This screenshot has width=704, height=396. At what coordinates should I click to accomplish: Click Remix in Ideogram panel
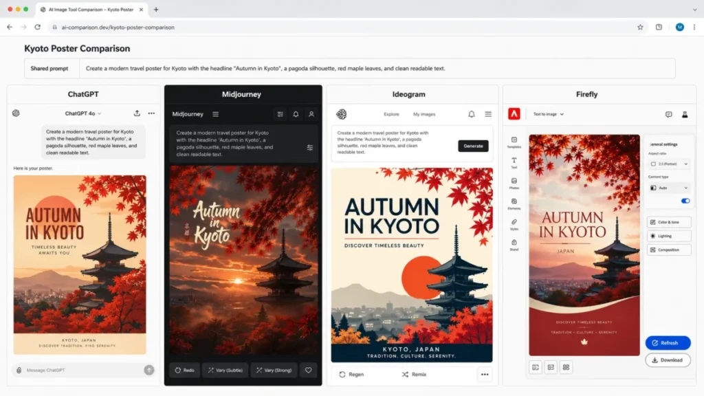(414, 375)
